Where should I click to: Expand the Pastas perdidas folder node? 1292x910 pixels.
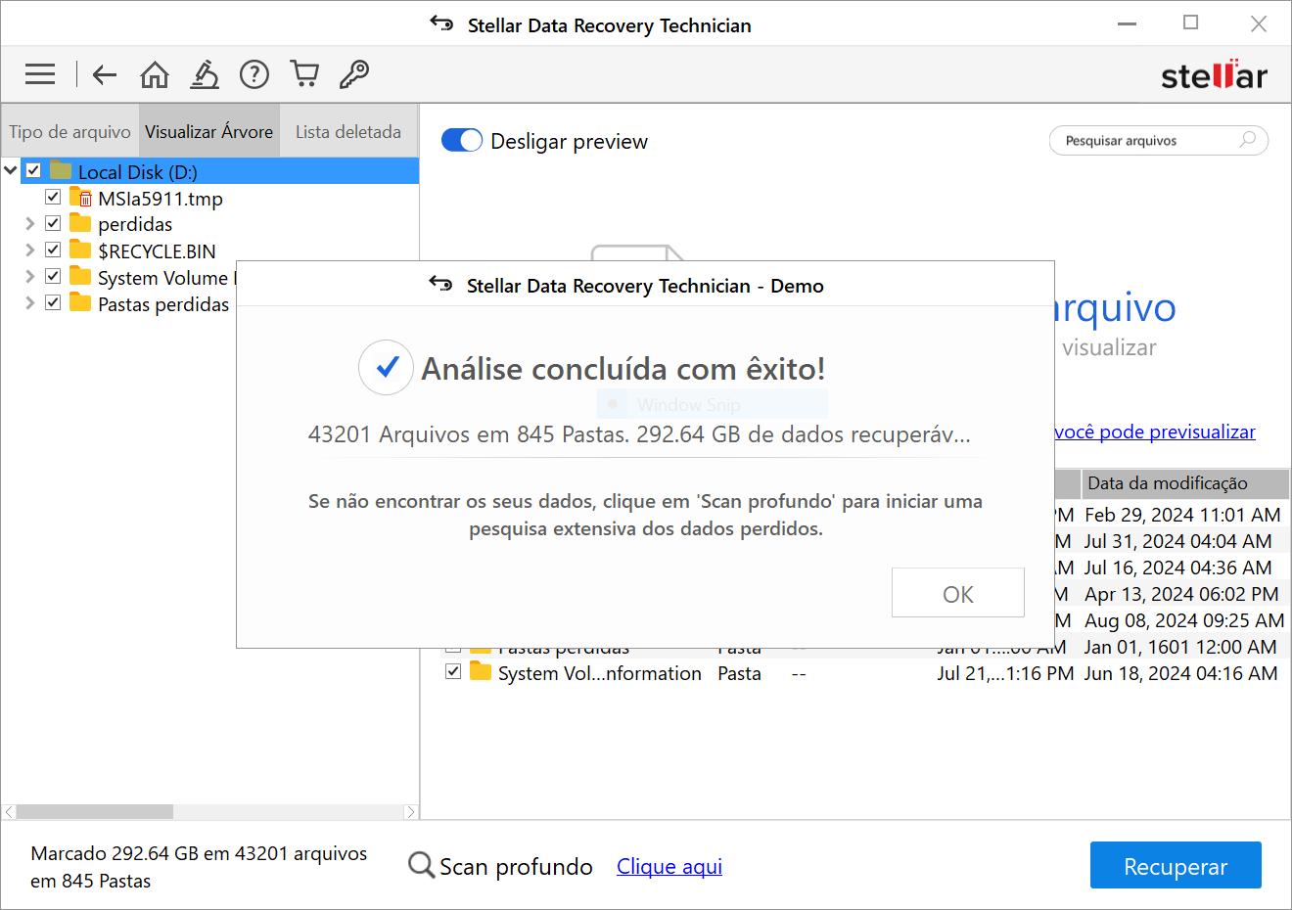tap(30, 302)
